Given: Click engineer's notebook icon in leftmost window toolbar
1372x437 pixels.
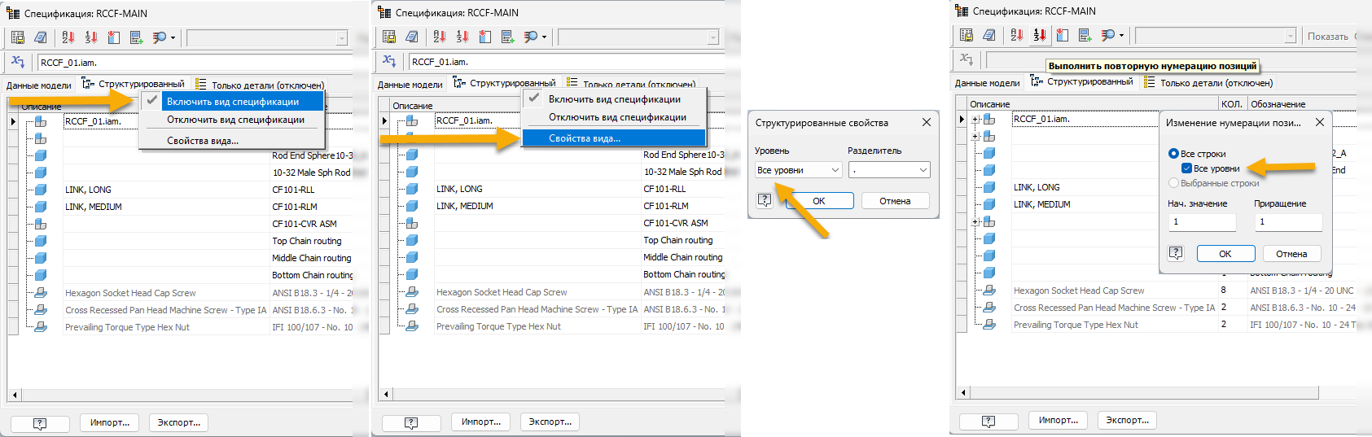Looking at the screenshot, I should tap(41, 37).
